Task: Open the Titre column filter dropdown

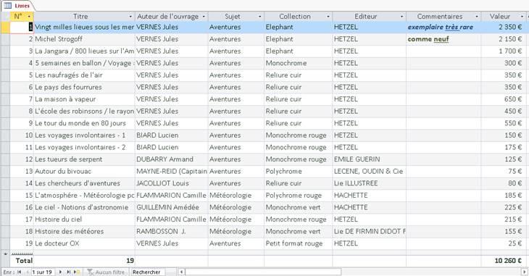Action: (130, 17)
